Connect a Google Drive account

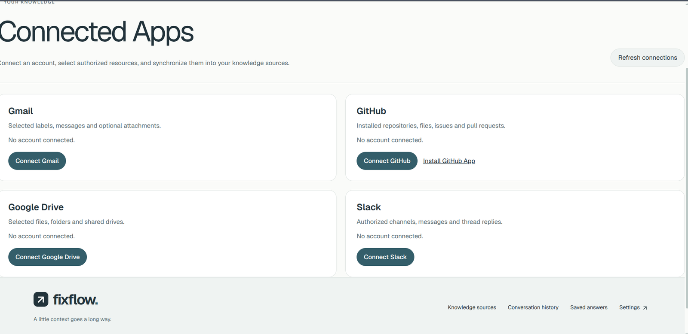point(47,257)
